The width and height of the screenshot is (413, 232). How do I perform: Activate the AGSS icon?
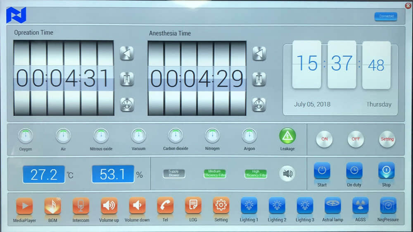(360, 205)
